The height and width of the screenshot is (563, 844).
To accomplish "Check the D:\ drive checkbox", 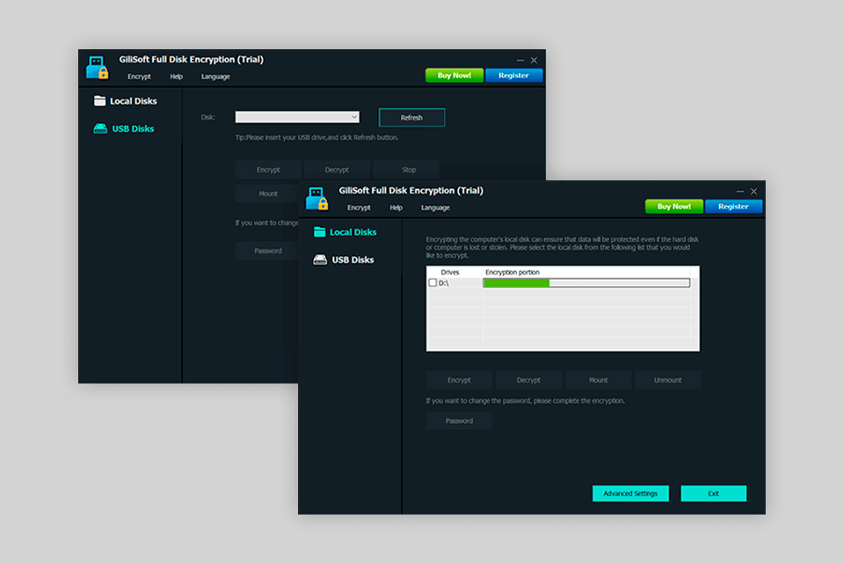I will [432, 282].
